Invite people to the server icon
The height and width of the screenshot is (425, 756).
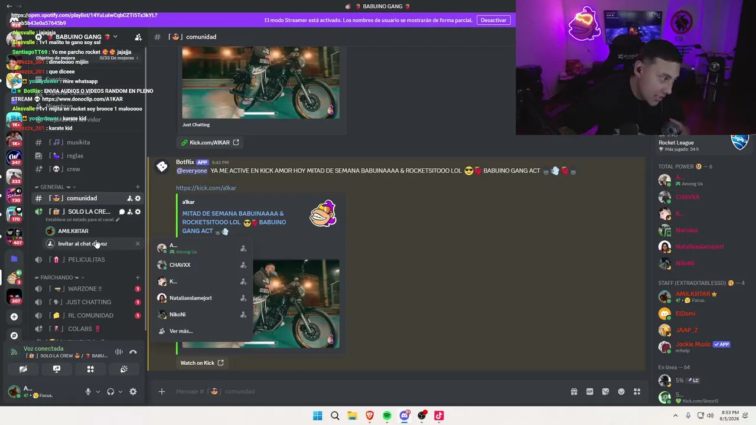point(138,37)
